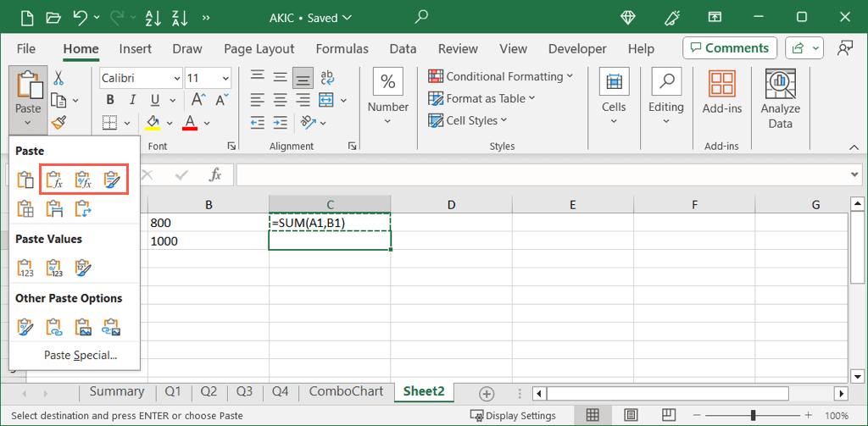Toggle Underline formatting
868x426 pixels.
155,100
